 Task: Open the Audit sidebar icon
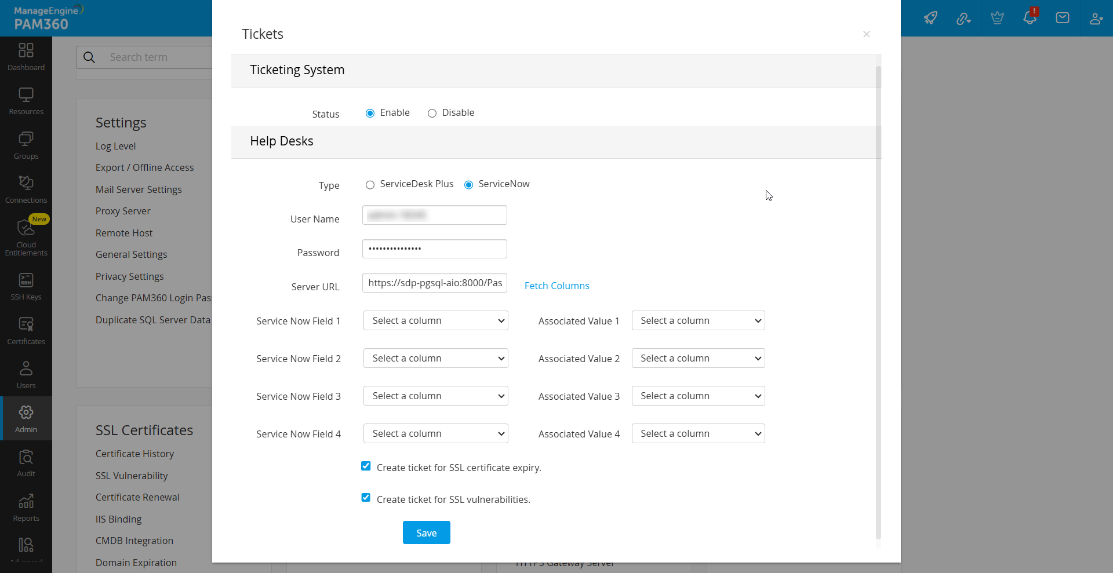click(x=26, y=463)
